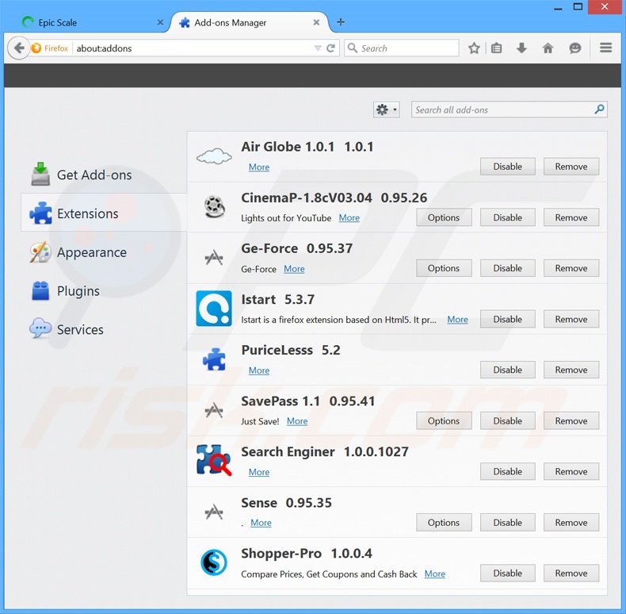Open downloads arrow icon
Viewport: 626px width, 614px height.
point(521,48)
